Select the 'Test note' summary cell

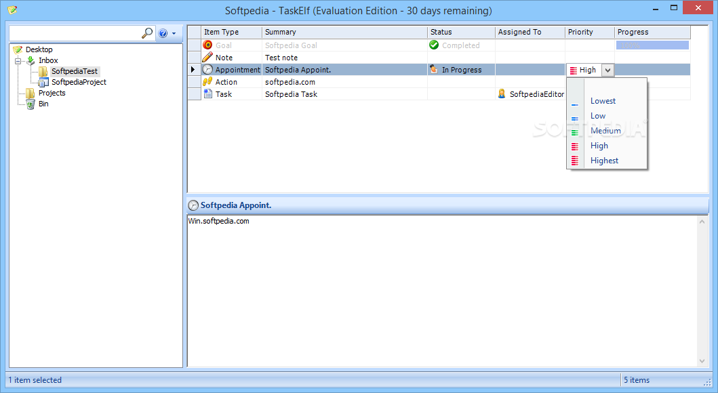point(345,58)
